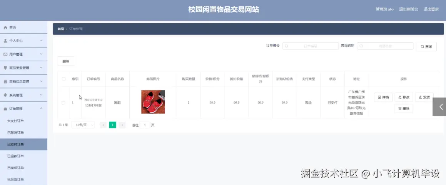Open 已完成订单 in the sidebar
The image size is (446, 185).
[23, 168]
